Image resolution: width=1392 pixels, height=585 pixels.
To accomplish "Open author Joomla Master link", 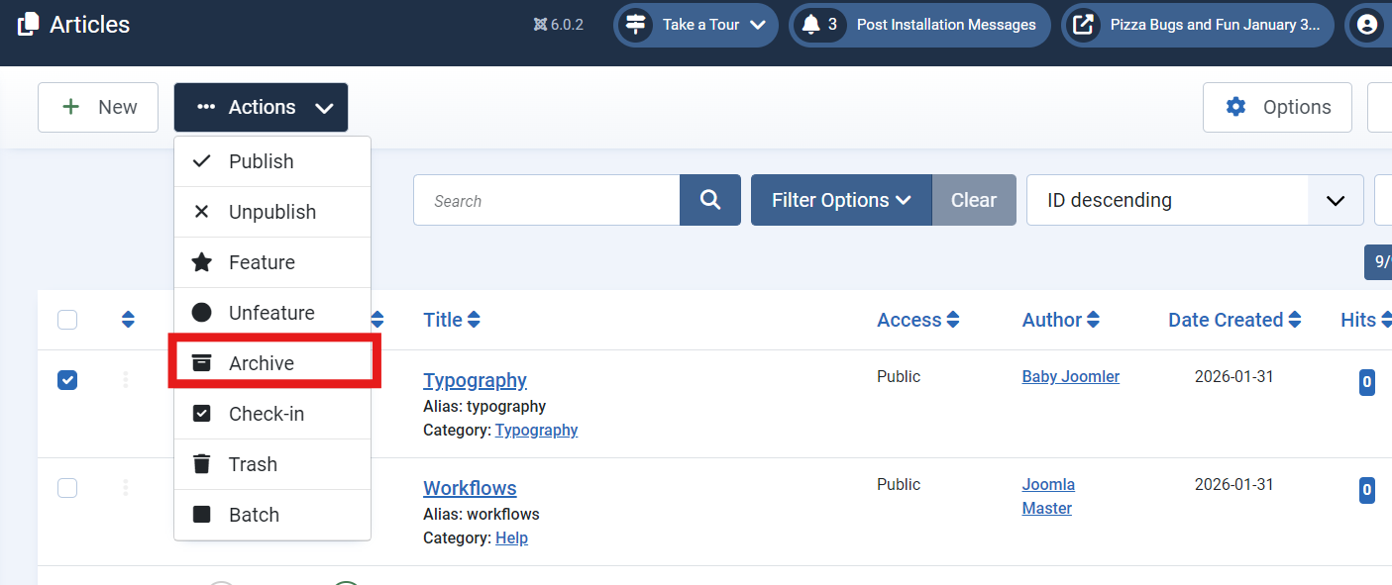I will tap(1048, 496).
